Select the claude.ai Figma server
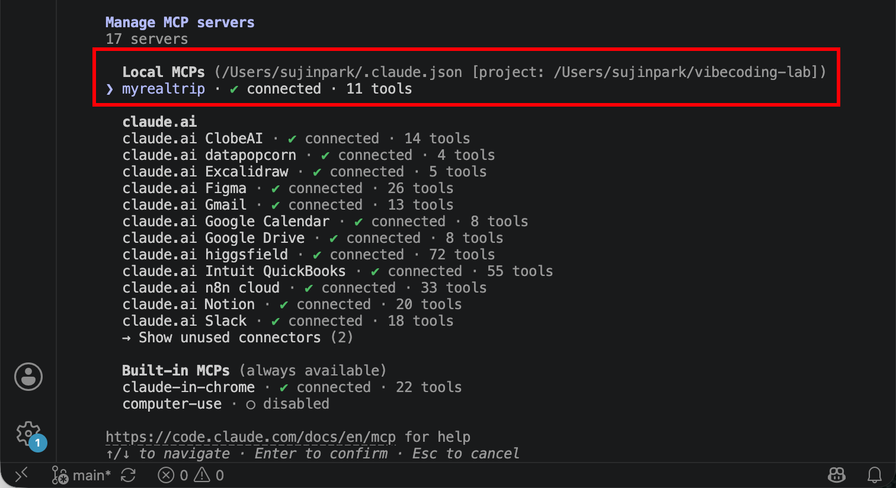 288,188
